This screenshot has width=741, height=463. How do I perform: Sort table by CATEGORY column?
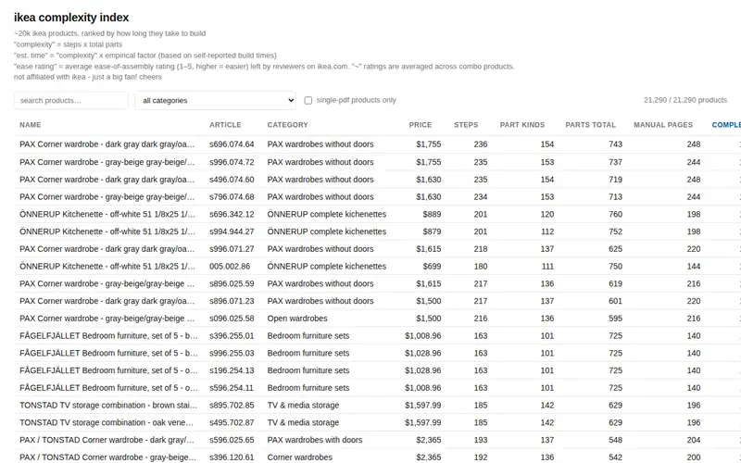pos(287,125)
